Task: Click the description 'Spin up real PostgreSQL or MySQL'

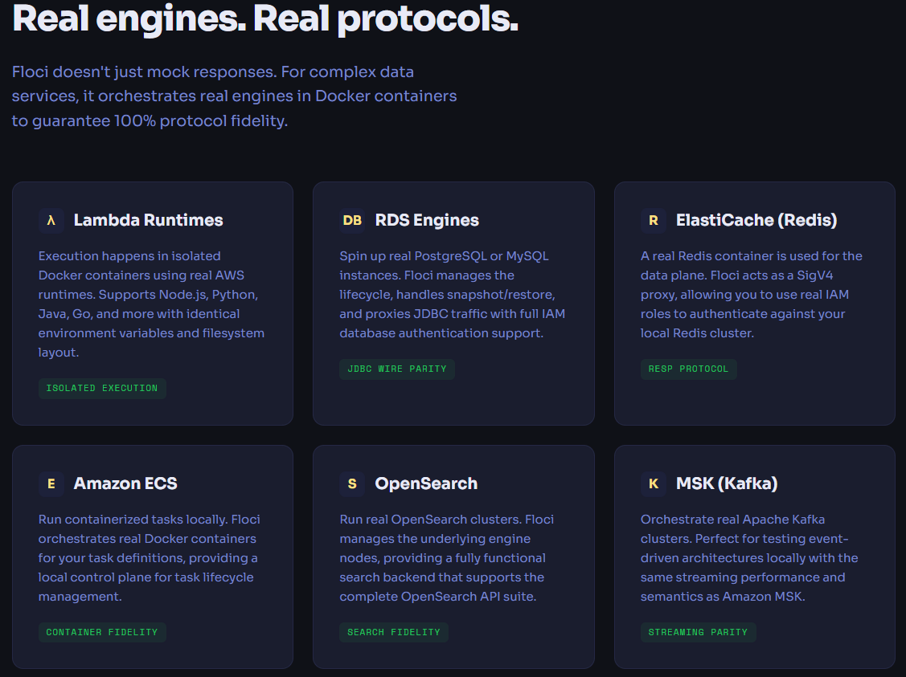Action: tap(453, 295)
